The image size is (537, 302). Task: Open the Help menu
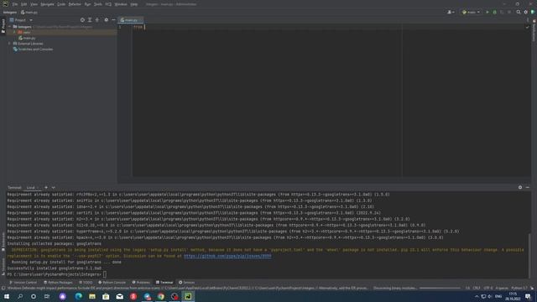(134, 4)
